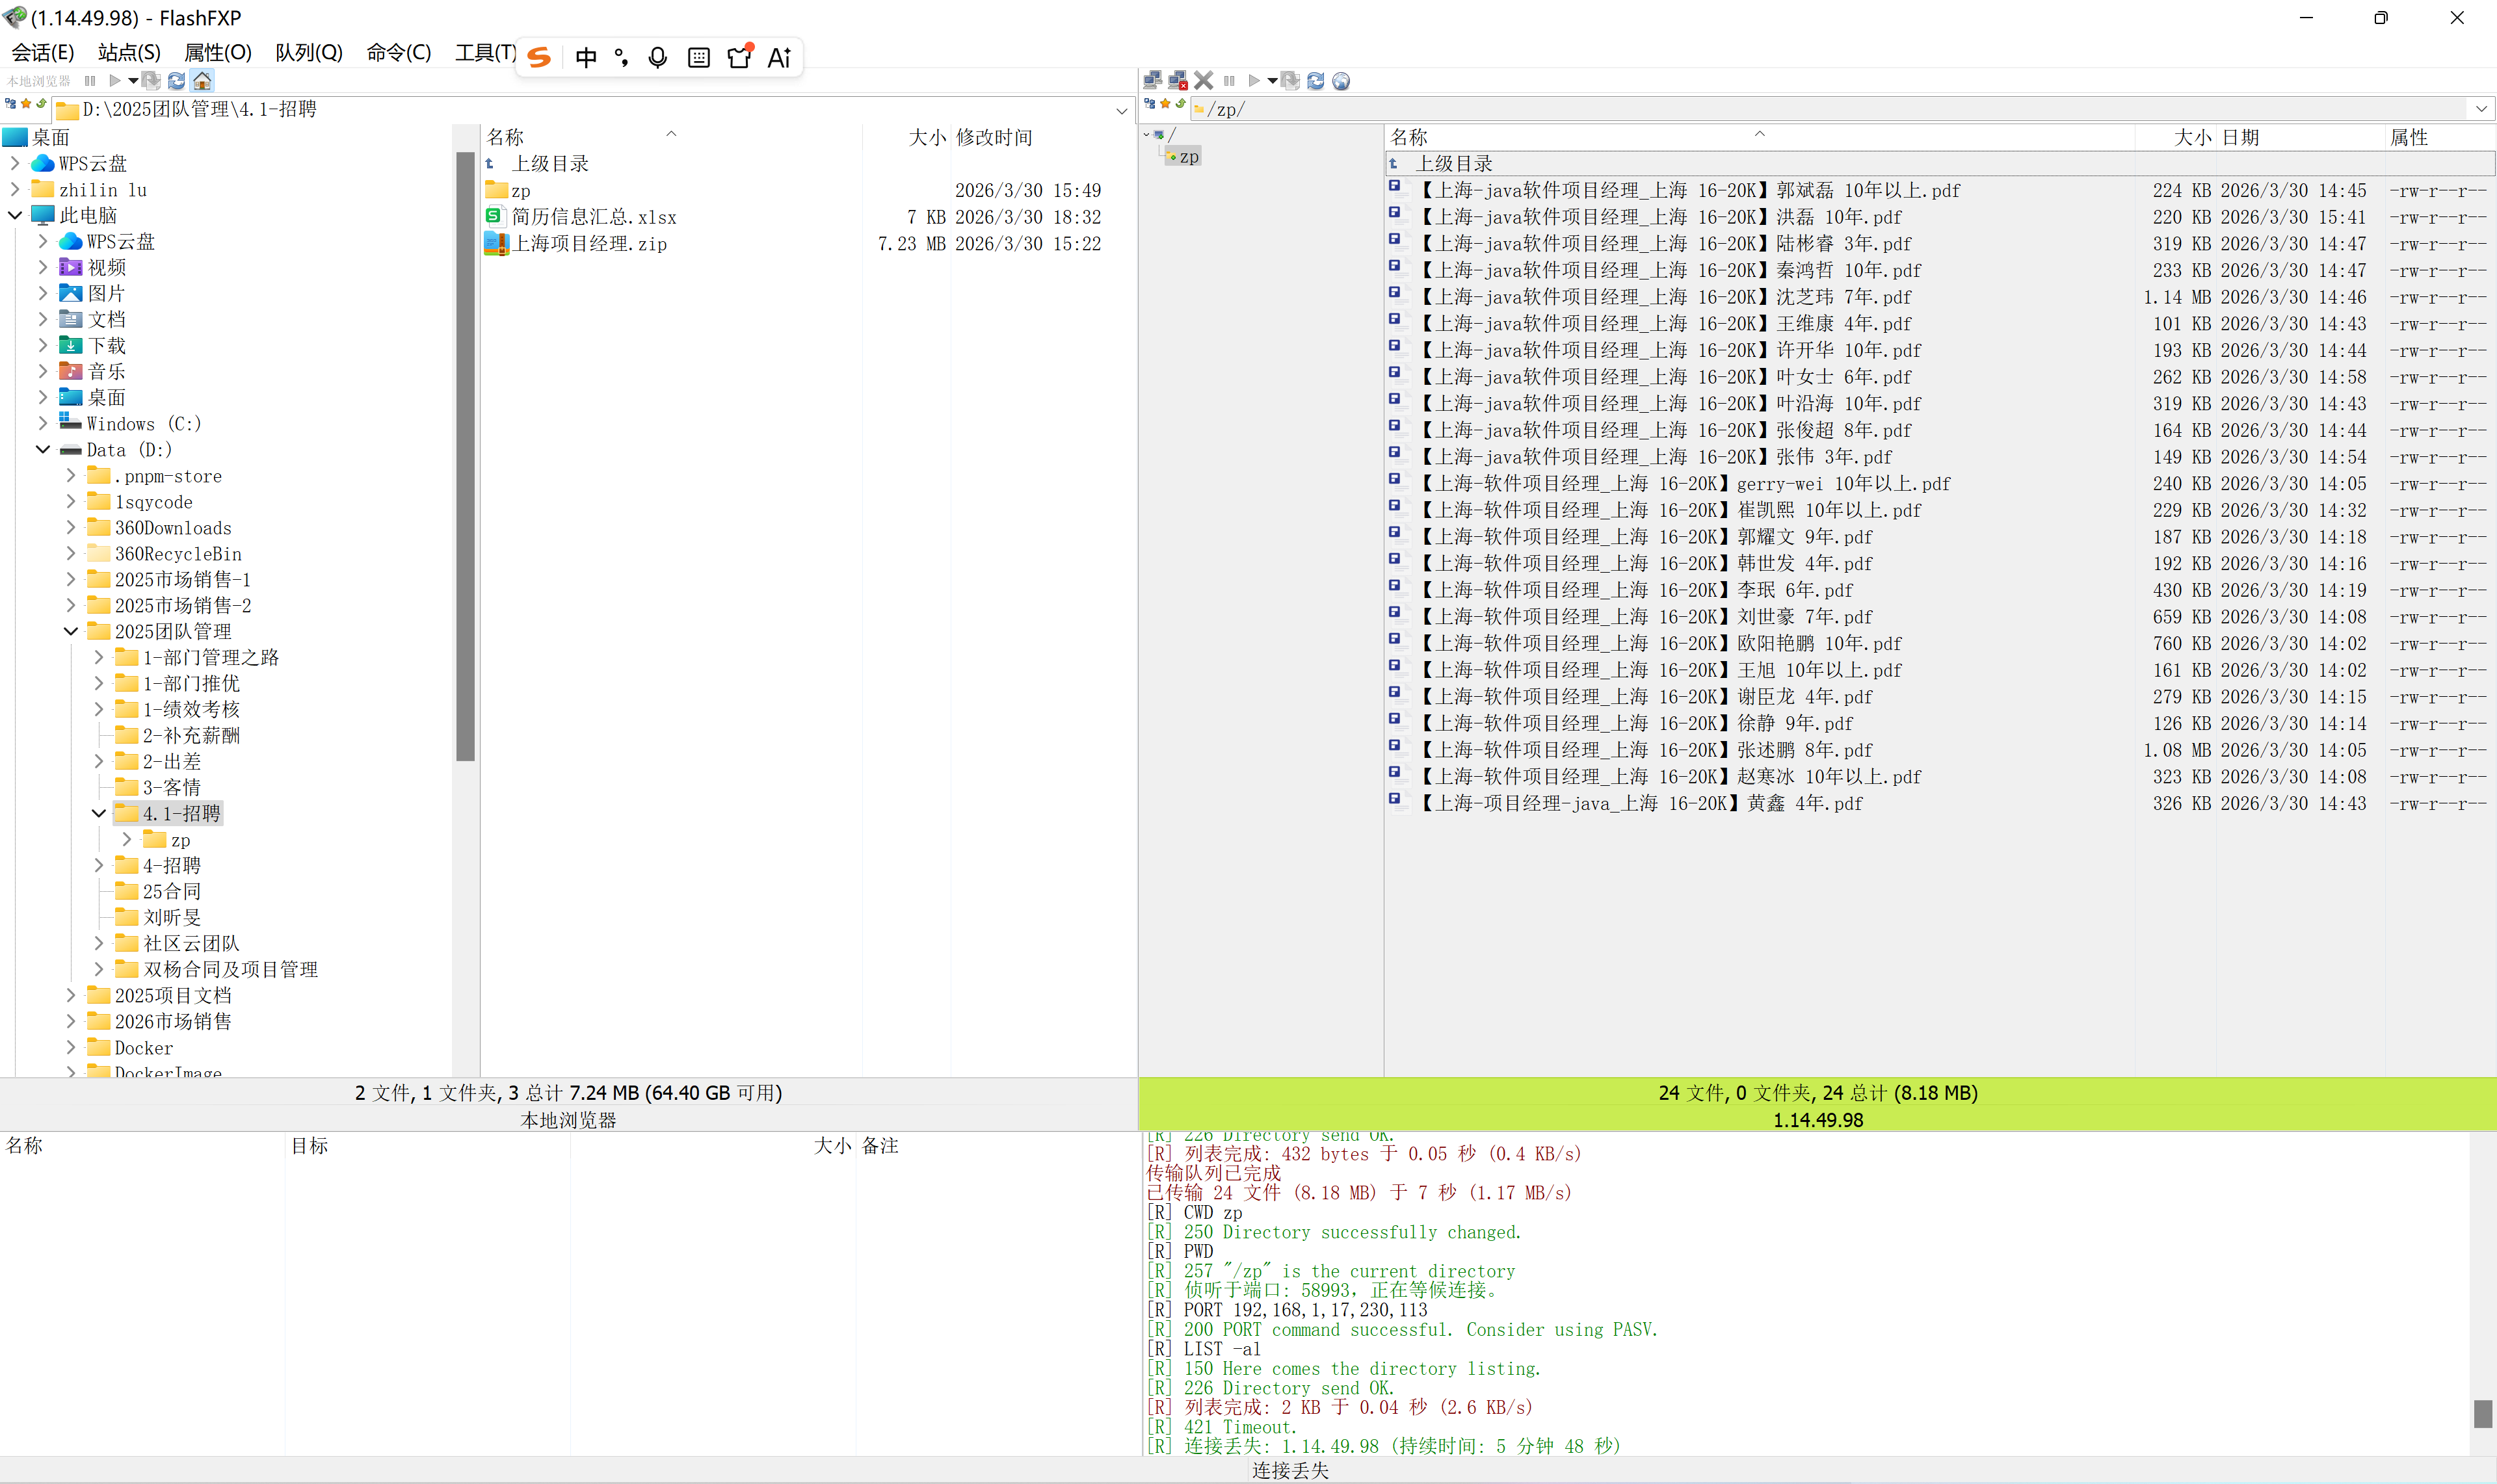The width and height of the screenshot is (2497, 1484).
Task: Collapse the 2025团队管理 folder node
Action: [71, 631]
